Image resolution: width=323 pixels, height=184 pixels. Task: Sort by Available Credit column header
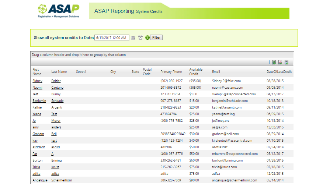coord(196,72)
